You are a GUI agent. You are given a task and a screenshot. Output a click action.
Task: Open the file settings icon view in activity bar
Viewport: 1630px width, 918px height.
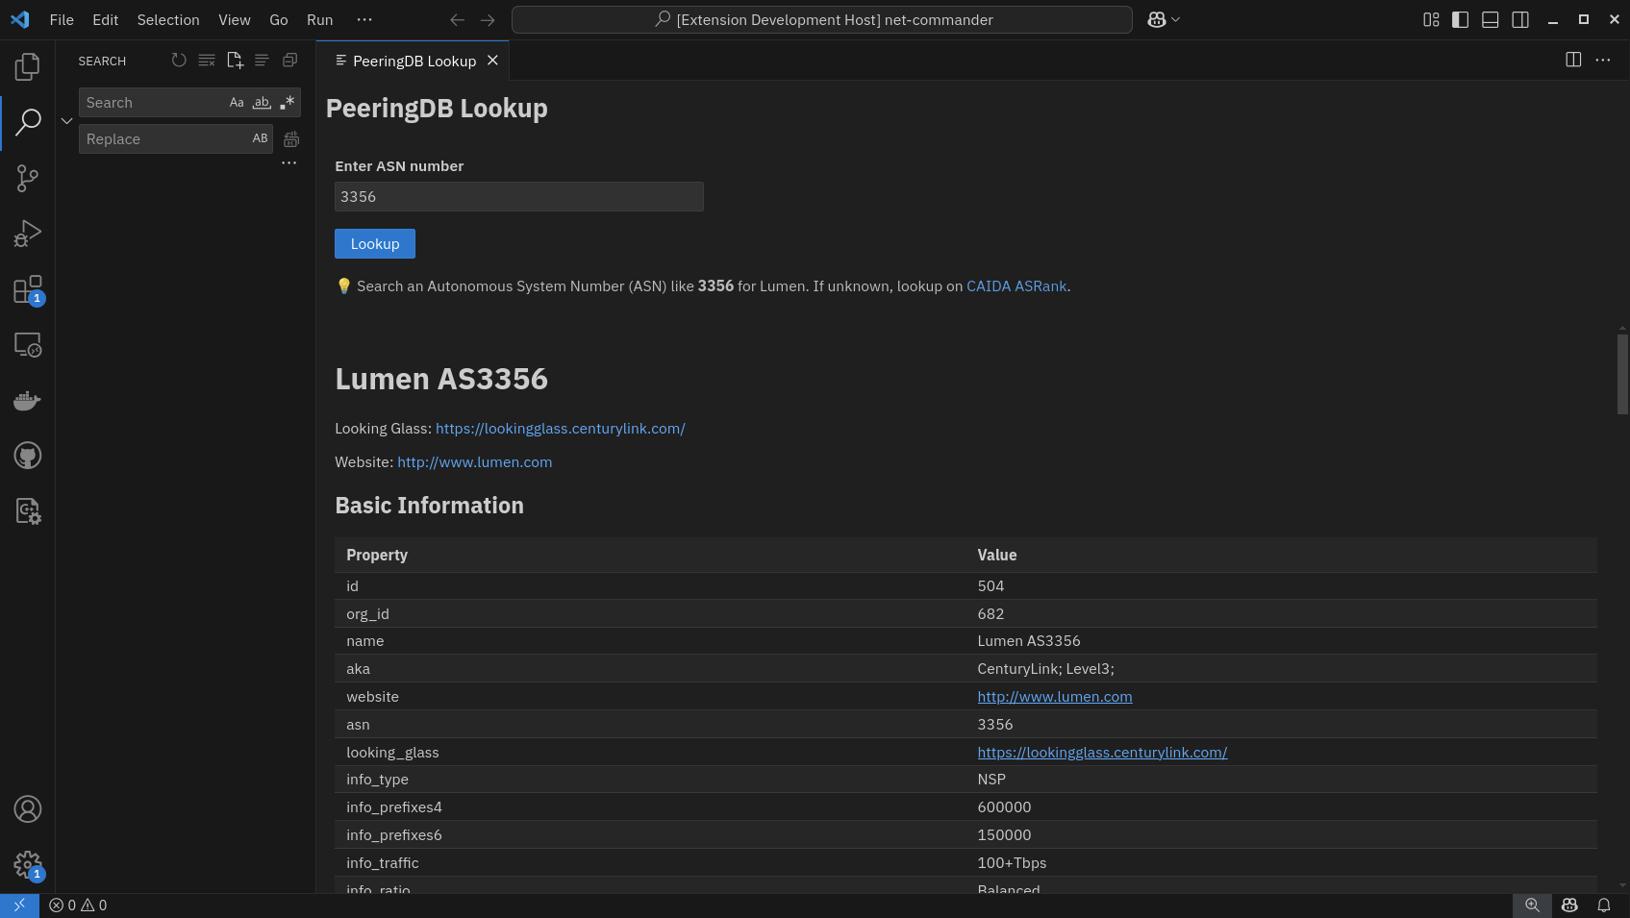(28, 511)
